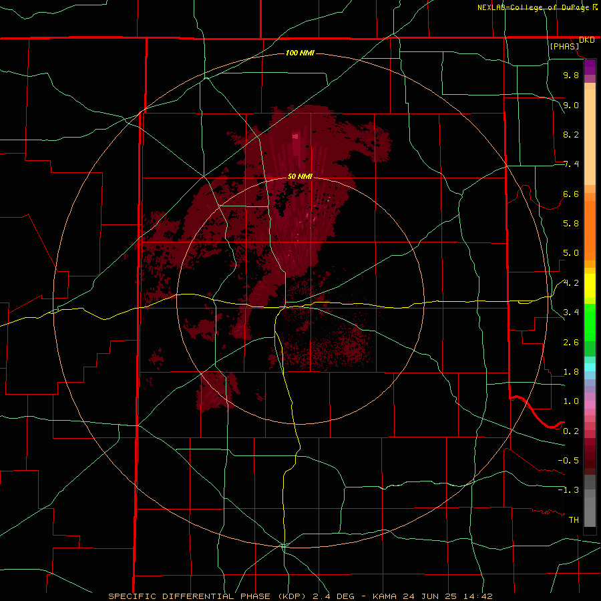The height and width of the screenshot is (601, 601).
Task: Pick the purple band atop the color bar
Action: coord(590,67)
